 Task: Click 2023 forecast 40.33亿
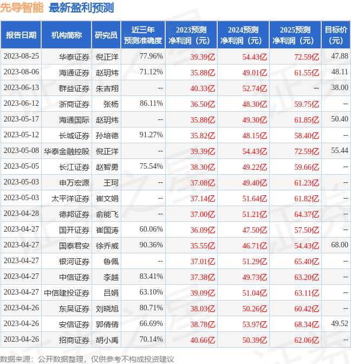click(x=203, y=88)
